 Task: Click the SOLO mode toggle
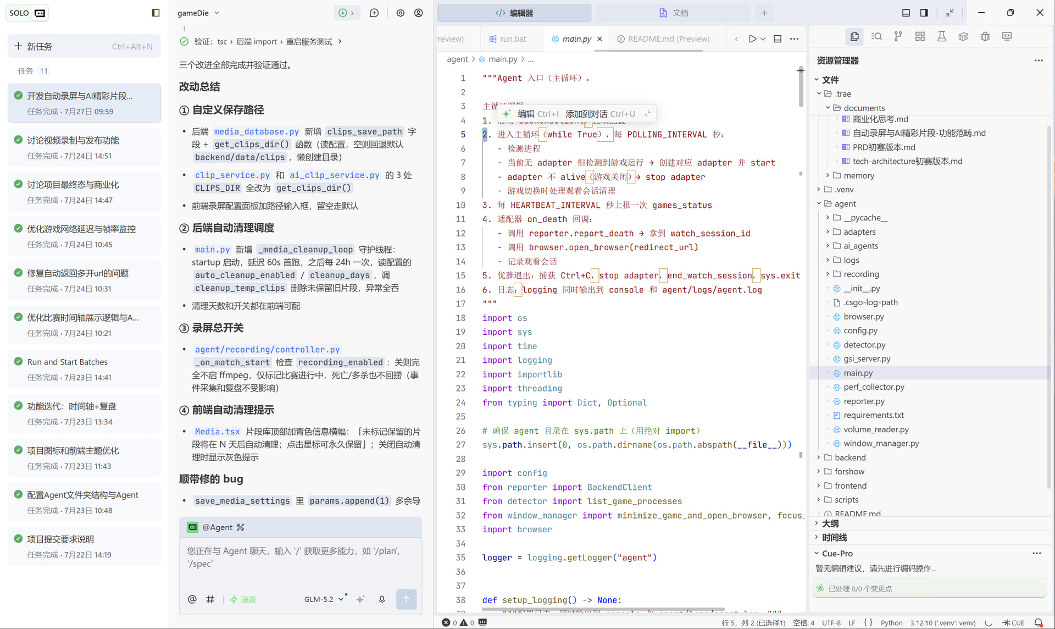coord(27,13)
